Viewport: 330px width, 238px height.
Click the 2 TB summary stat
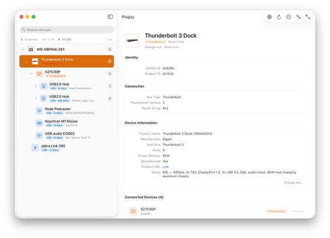(x=48, y=40)
